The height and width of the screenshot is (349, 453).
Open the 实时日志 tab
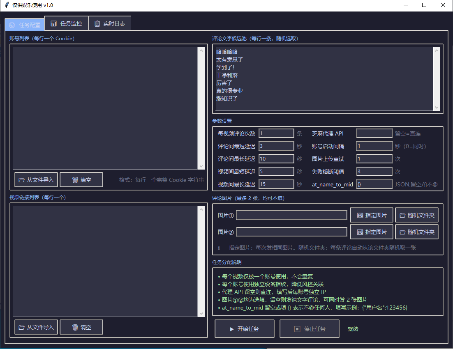point(110,23)
